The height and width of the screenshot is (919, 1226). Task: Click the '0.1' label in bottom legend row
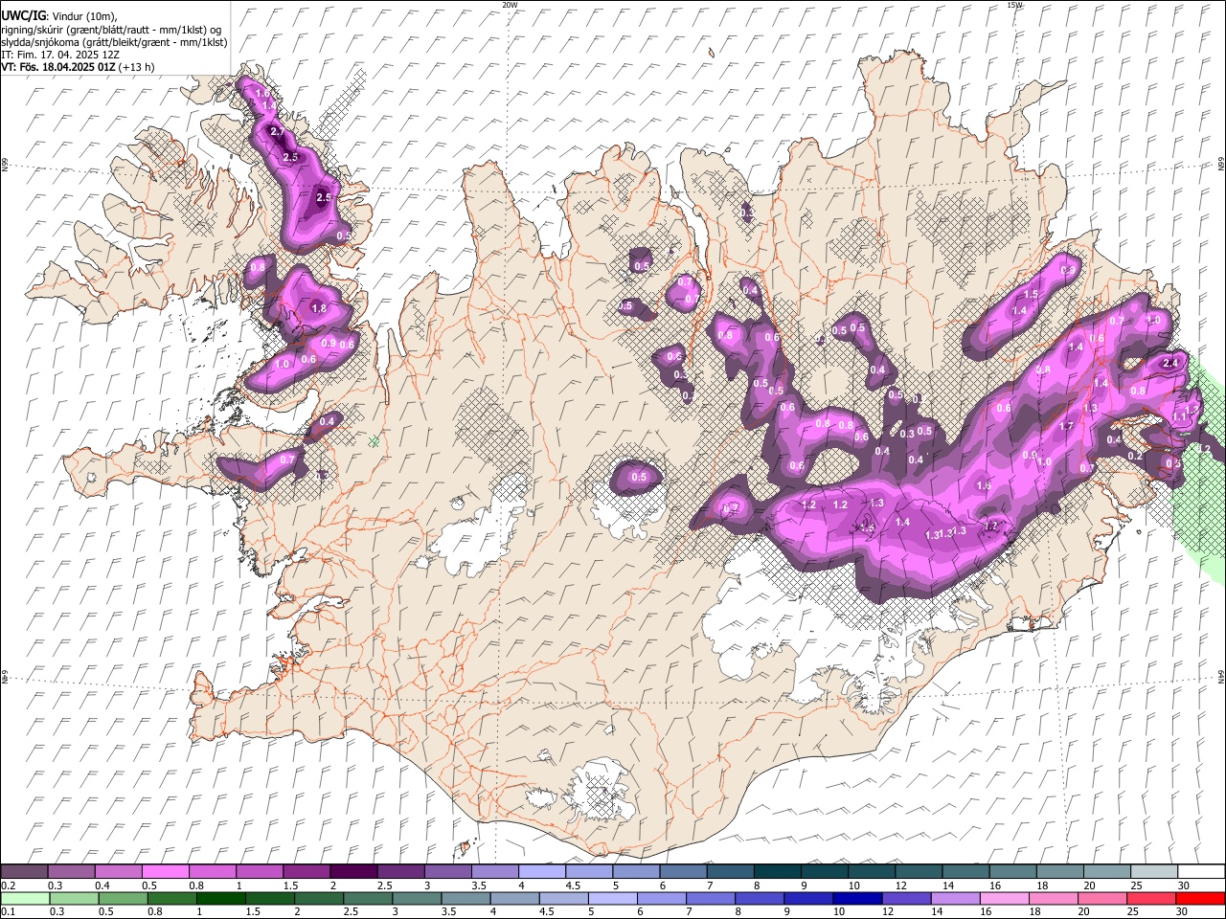pyautogui.click(x=9, y=912)
